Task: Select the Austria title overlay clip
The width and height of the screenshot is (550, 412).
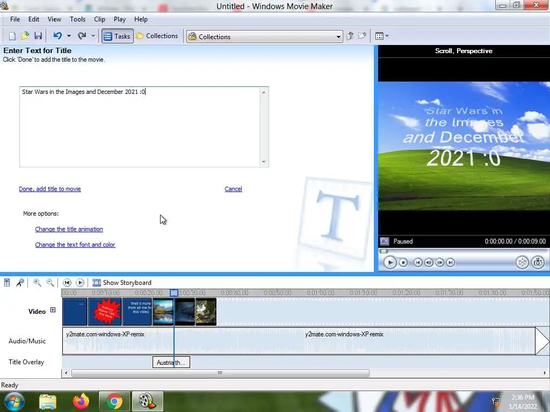Action: pos(171,362)
